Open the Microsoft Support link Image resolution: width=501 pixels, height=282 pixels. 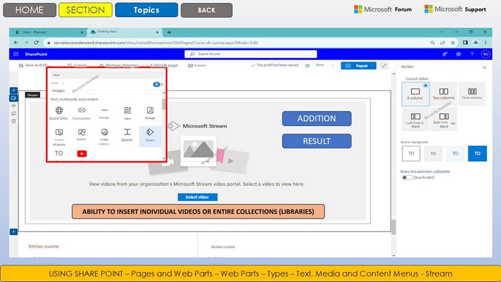tap(455, 9)
